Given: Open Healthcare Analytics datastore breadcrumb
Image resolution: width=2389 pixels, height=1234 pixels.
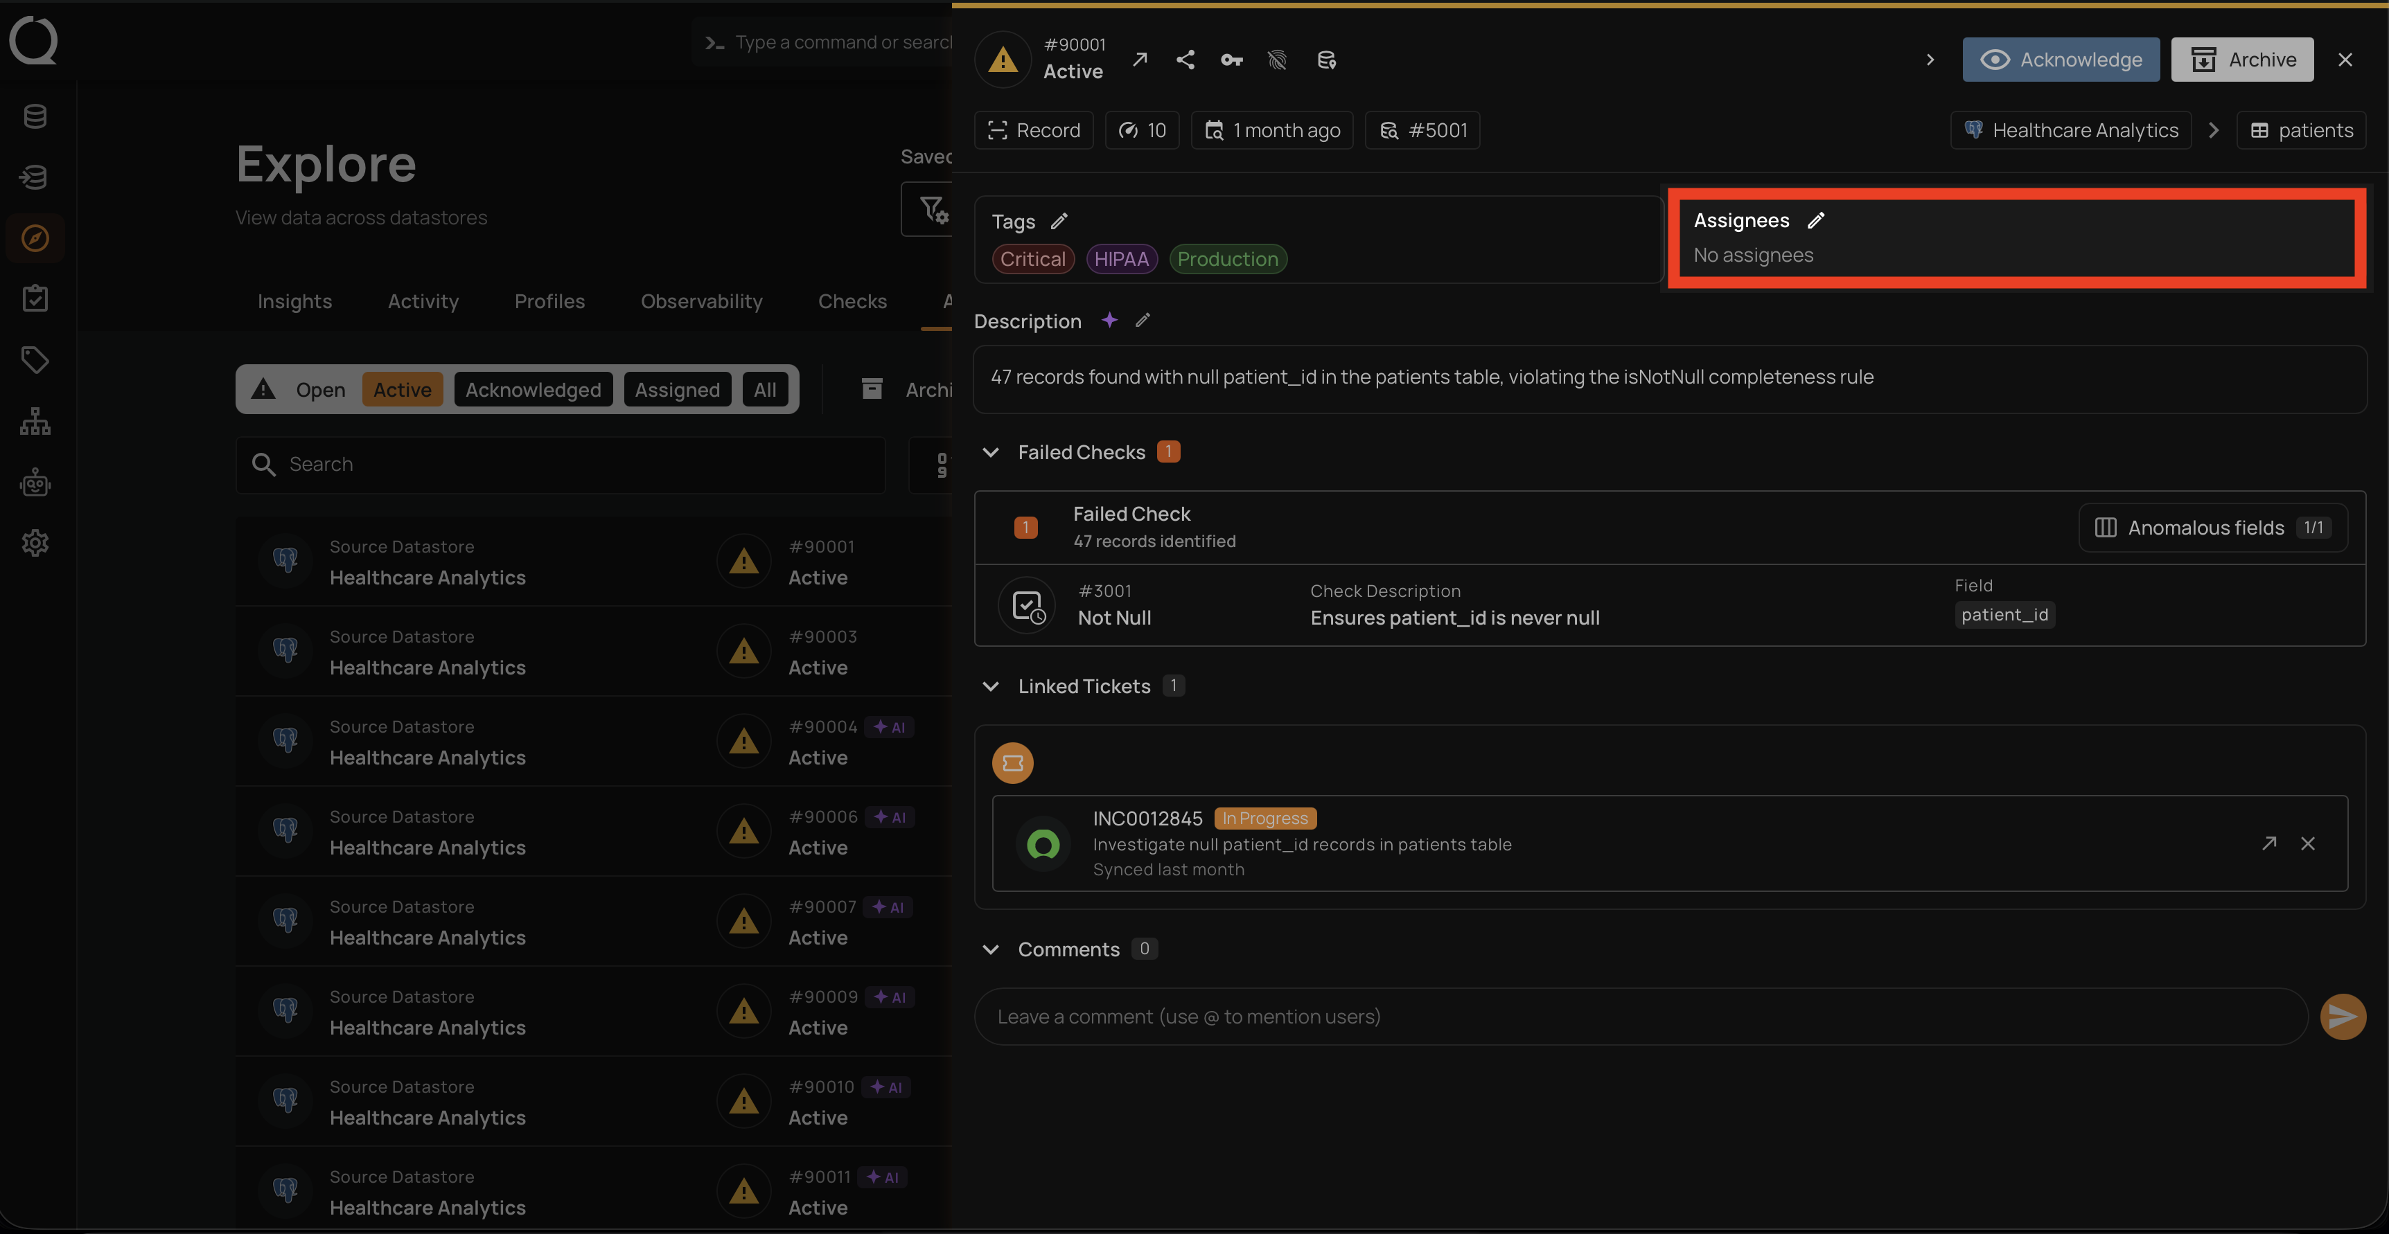Looking at the screenshot, I should tap(2071, 129).
